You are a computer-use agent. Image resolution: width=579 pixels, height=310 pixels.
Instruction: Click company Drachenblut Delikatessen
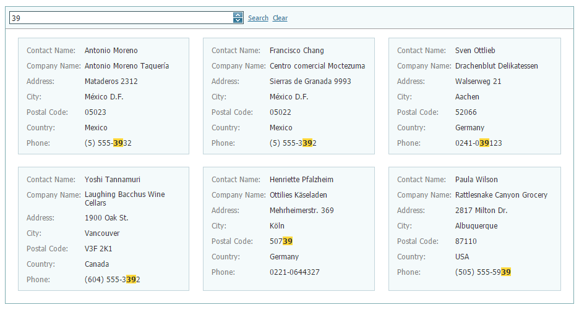(496, 66)
